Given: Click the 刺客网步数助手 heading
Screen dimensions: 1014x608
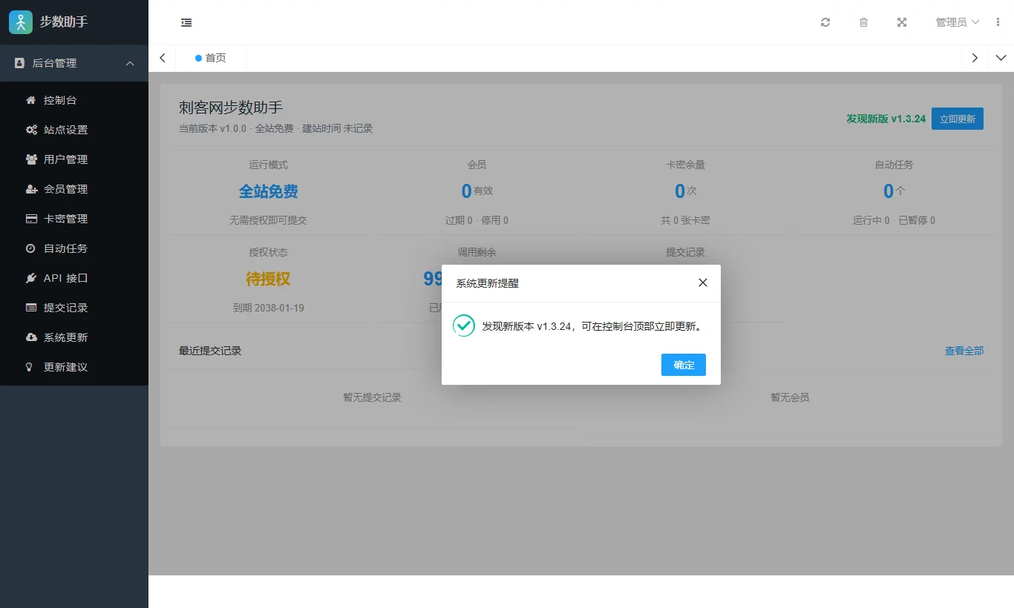Looking at the screenshot, I should pyautogui.click(x=231, y=108).
